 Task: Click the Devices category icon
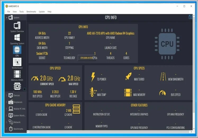point(11,95)
